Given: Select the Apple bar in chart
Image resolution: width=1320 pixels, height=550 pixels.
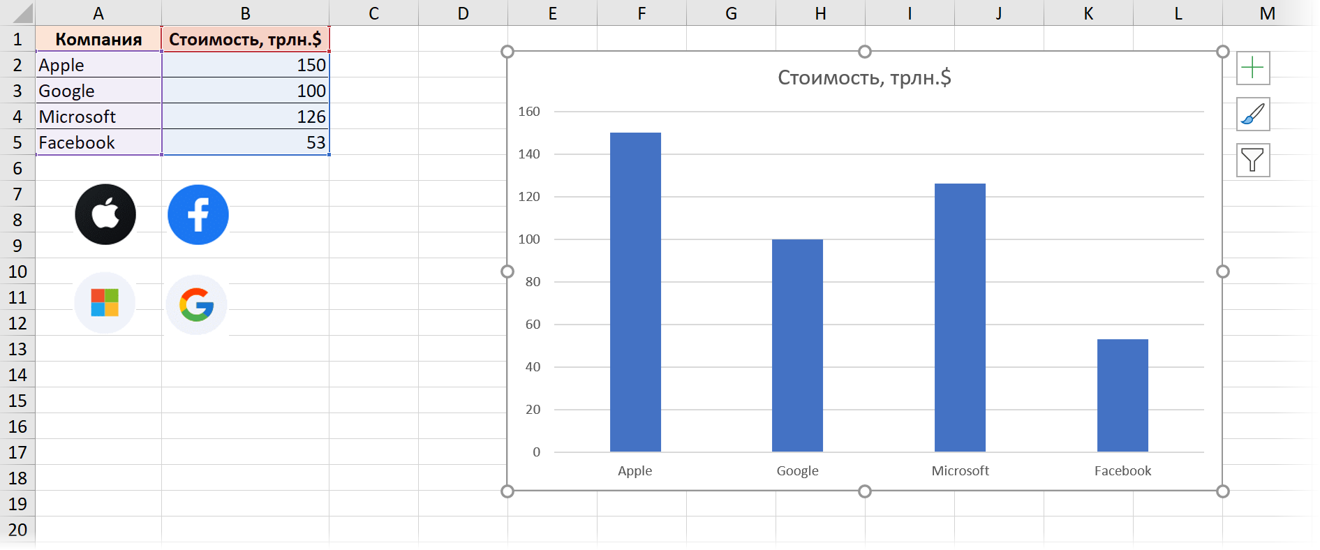Looking at the screenshot, I should pyautogui.click(x=635, y=292).
